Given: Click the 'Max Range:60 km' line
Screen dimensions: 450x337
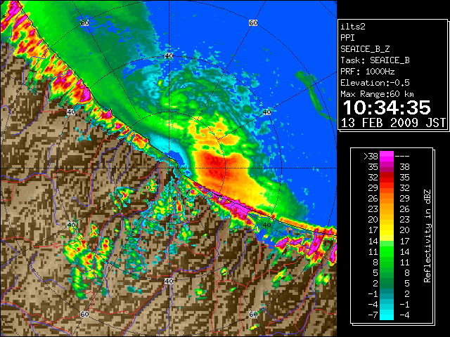Looking at the screenshot, I should coord(377,94).
